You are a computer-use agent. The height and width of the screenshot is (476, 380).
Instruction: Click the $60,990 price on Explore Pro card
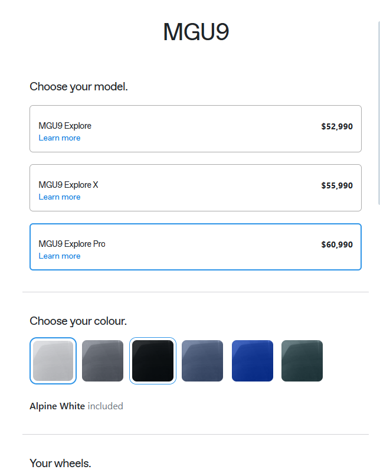[x=337, y=244]
